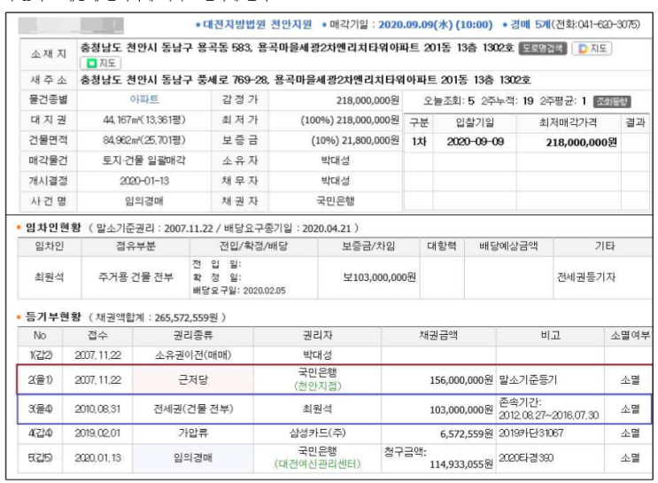This screenshot has height=483, width=658.
Task: Click the creditor 국민은행 in 채권자 row
Action: coord(336,201)
